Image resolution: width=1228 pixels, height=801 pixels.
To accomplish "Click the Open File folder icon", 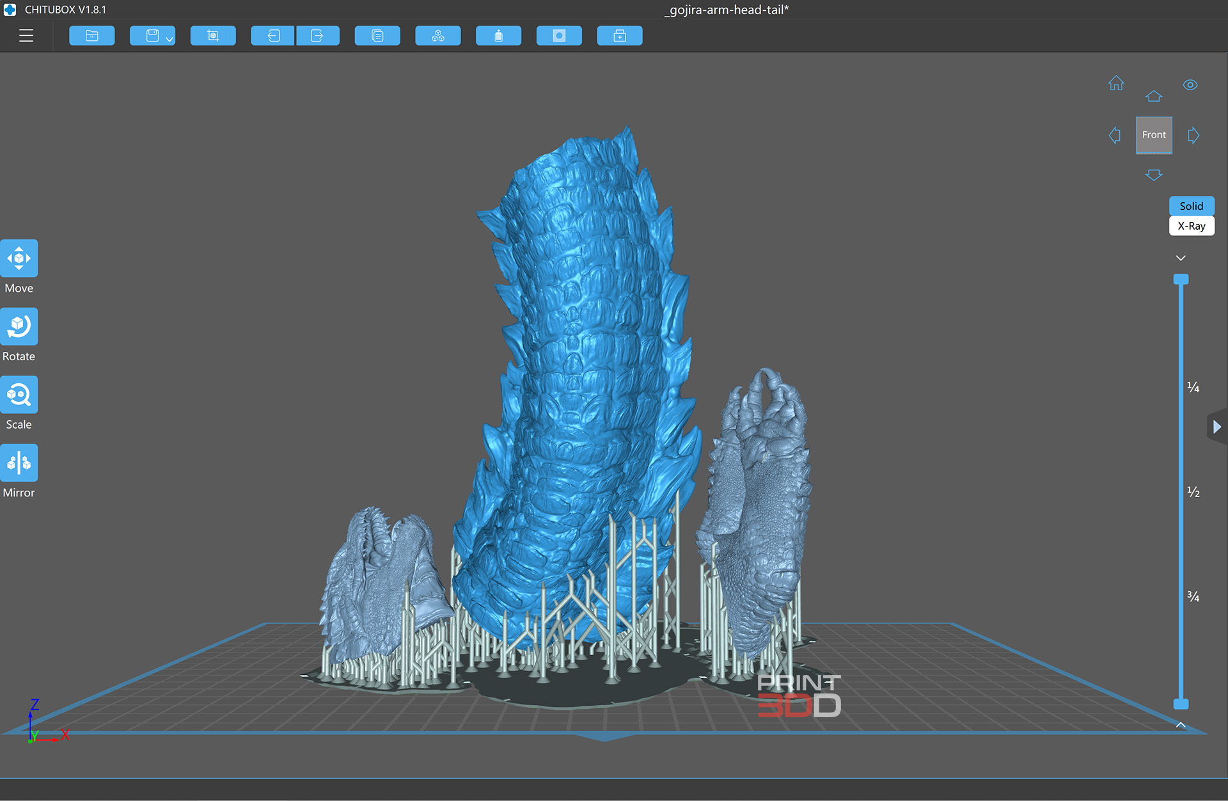I will [x=92, y=36].
